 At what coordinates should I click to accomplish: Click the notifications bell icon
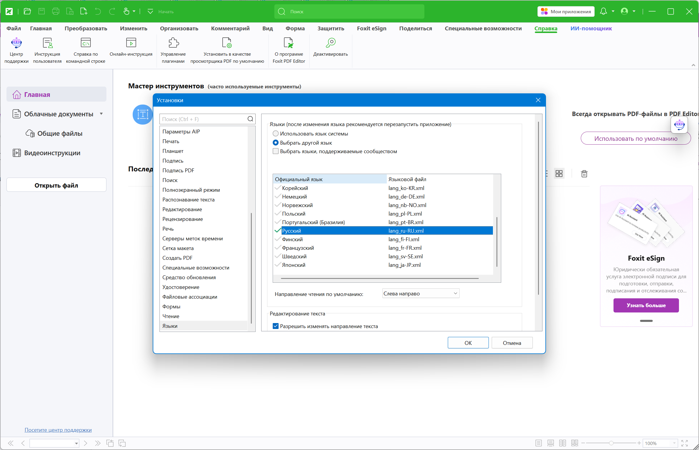pyautogui.click(x=603, y=11)
